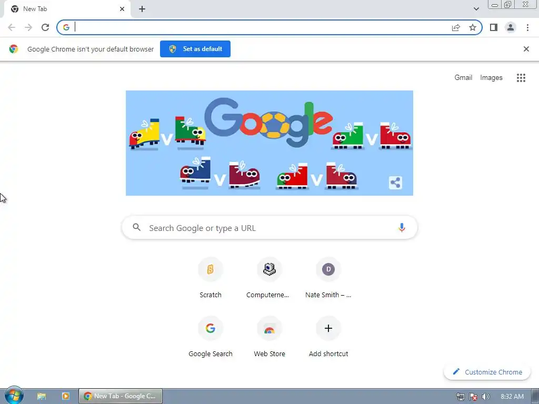Image resolution: width=539 pixels, height=404 pixels.
Task: Close the New Tab tab
Action: (x=122, y=9)
